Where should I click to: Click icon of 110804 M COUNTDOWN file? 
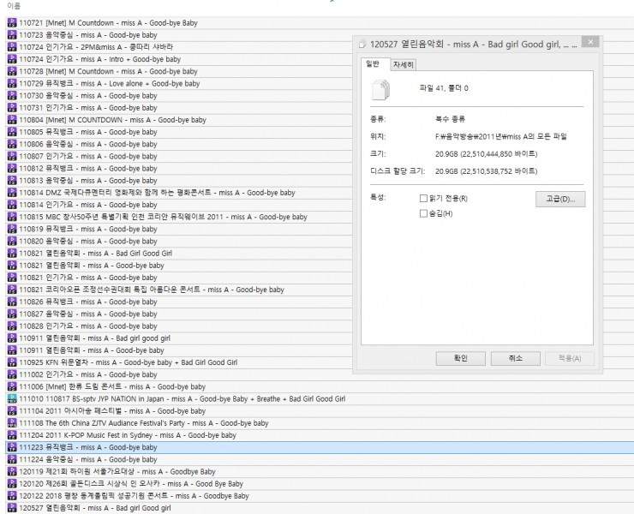click(12, 120)
